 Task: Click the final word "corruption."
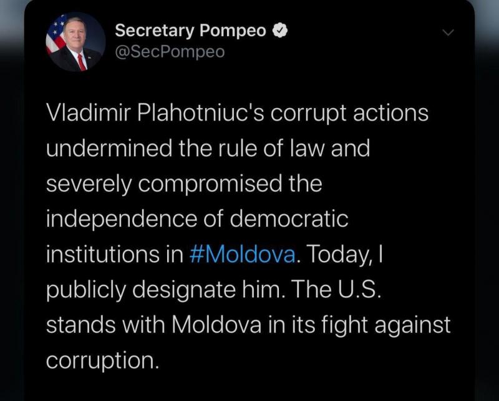point(102,361)
